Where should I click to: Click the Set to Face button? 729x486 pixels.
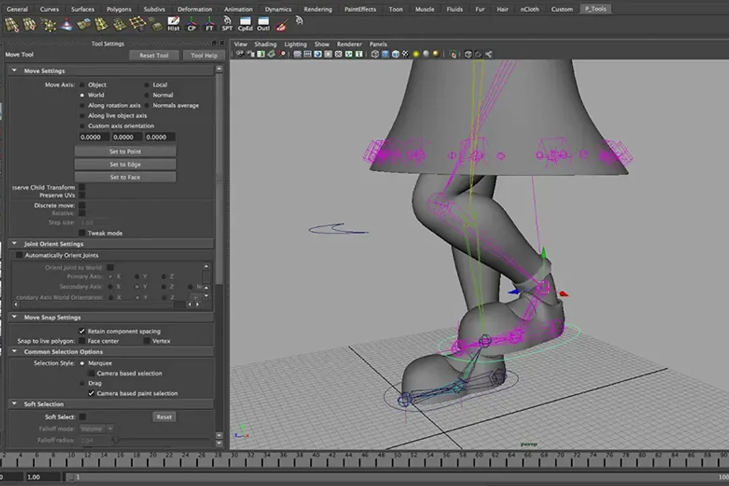coord(125,178)
